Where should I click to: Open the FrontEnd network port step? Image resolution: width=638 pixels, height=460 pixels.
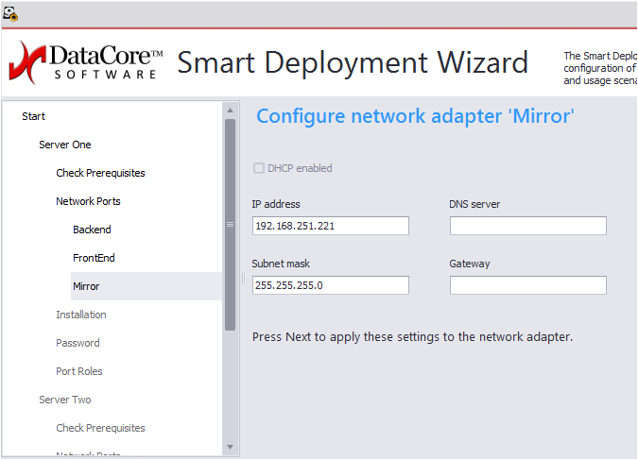(x=94, y=258)
